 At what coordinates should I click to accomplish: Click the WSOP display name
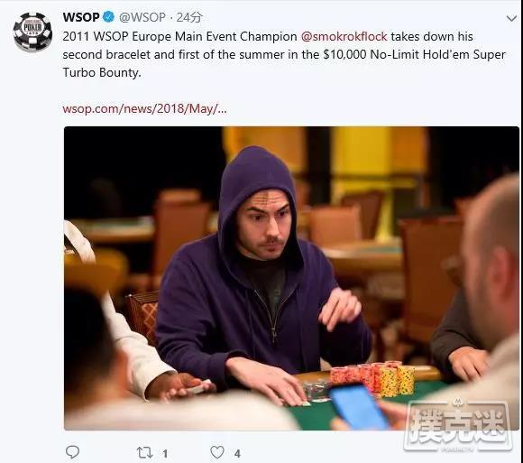81,17
